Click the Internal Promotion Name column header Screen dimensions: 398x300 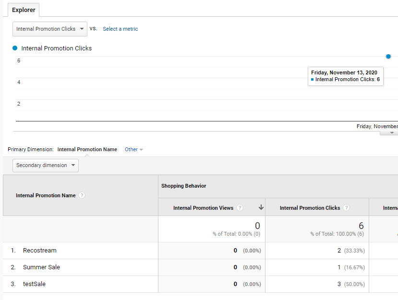(x=46, y=195)
